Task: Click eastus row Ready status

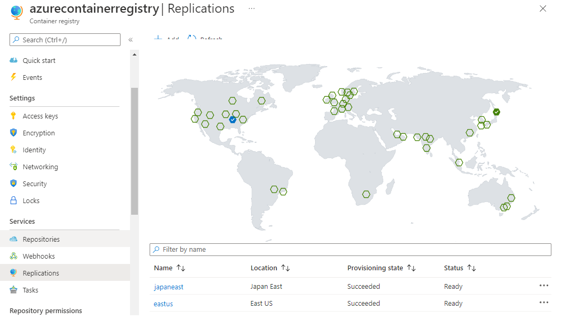Action: 453,304
